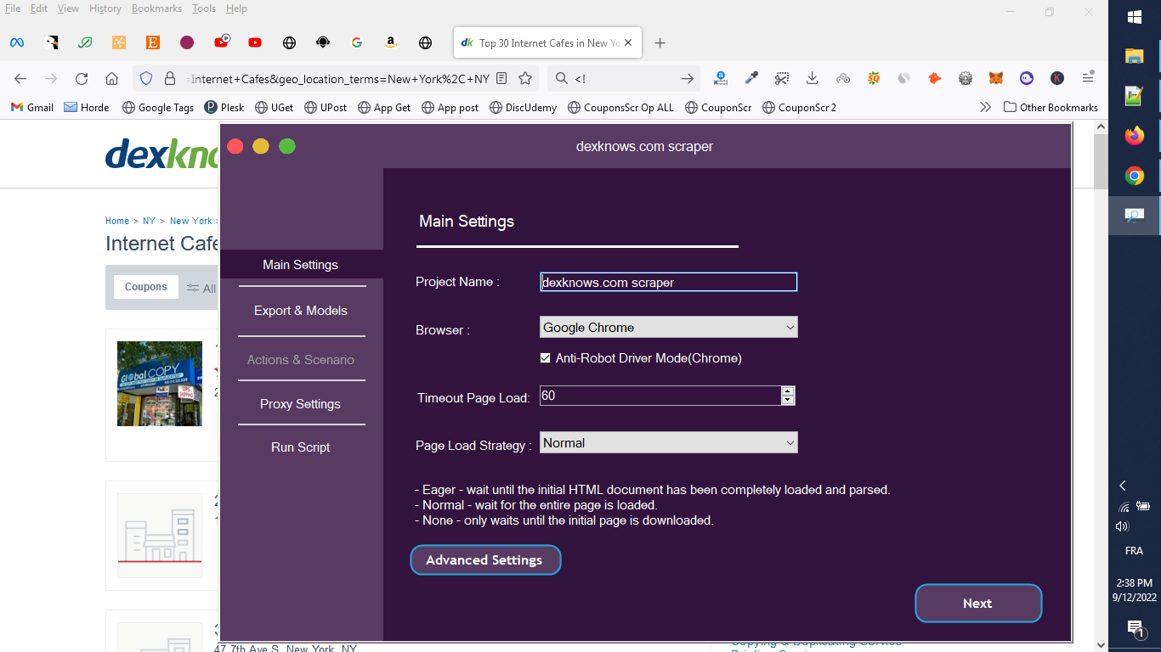Screen dimensions: 1161x652
Task: Click the SEOquake extension icon
Action: 874,78
